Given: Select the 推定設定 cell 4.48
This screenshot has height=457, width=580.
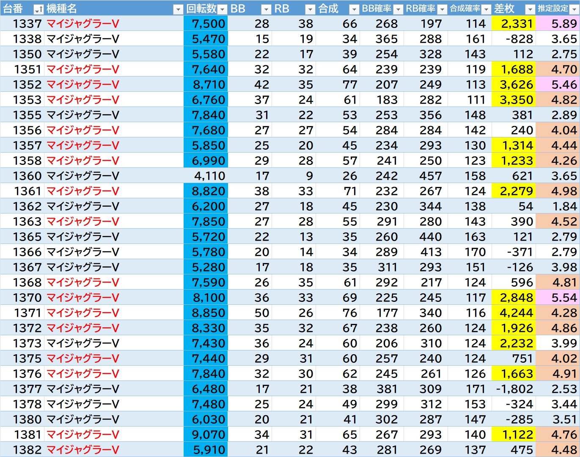Looking at the screenshot, I should (x=558, y=450).
